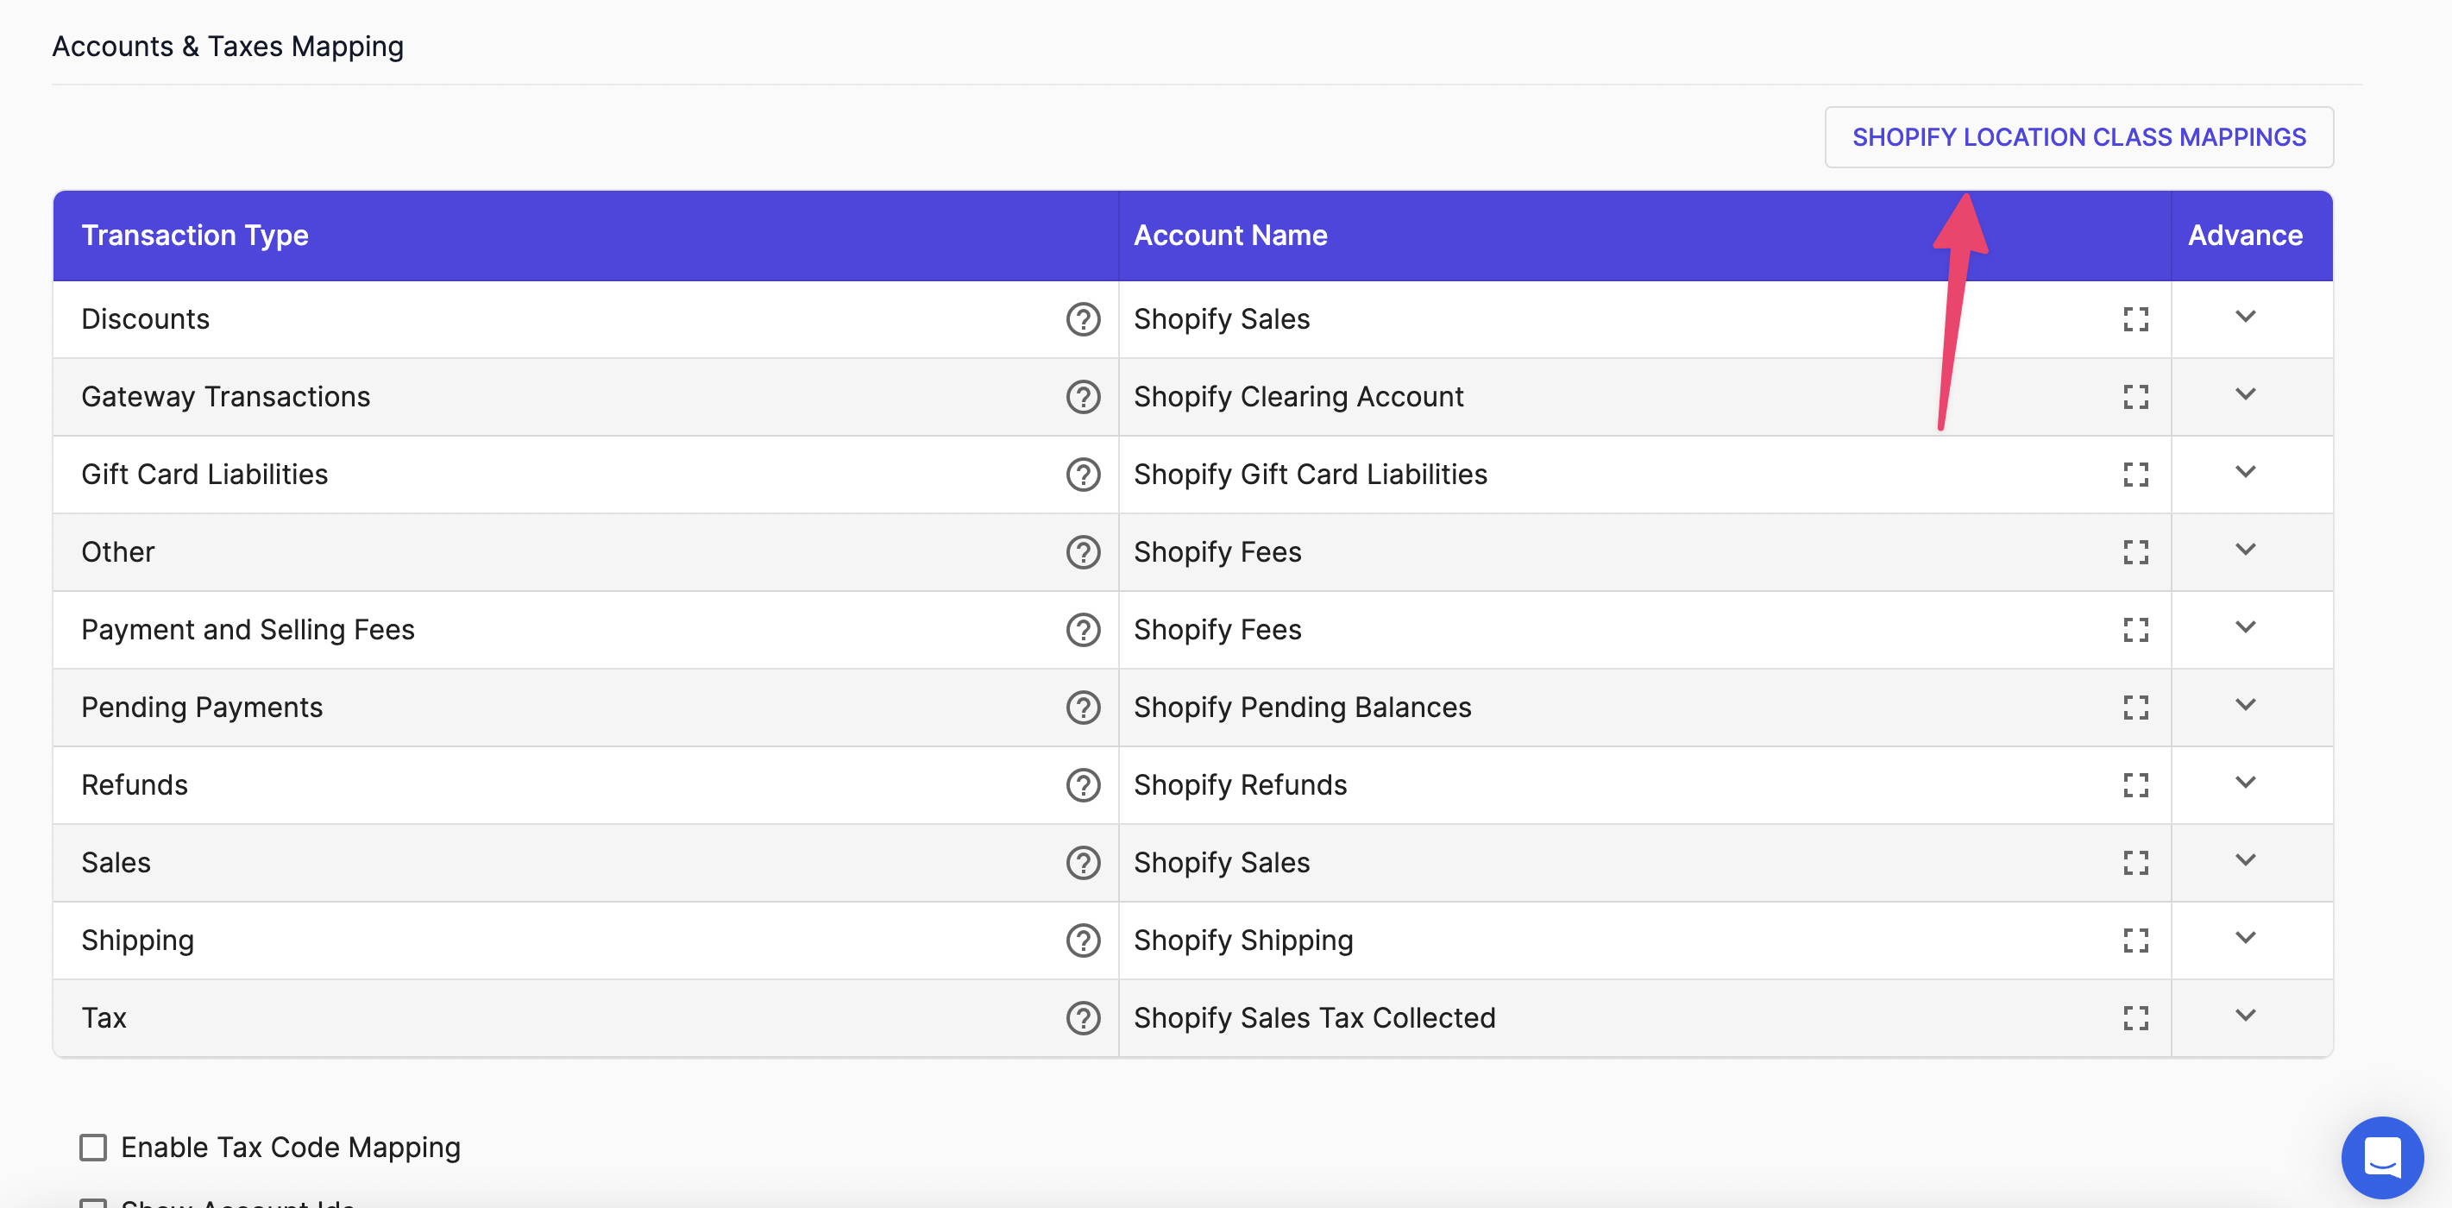Open help icon in Other row

coord(1082,552)
